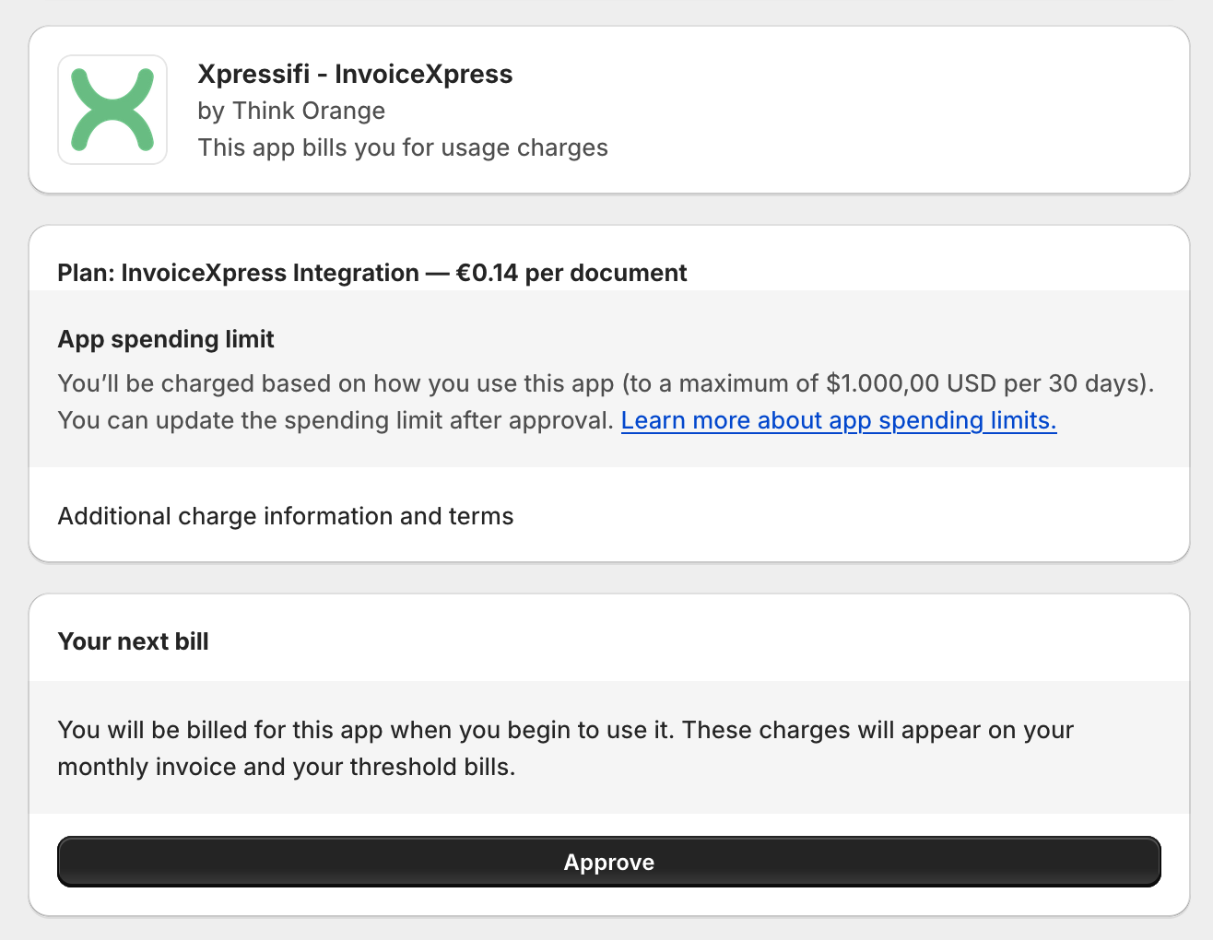Open Learn more about app spending limits
This screenshot has width=1213, height=940.
point(839,420)
